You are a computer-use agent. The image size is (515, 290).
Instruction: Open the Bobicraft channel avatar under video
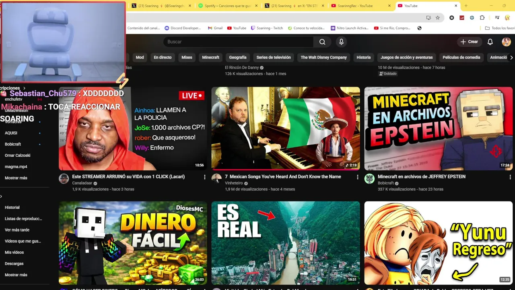point(369,179)
